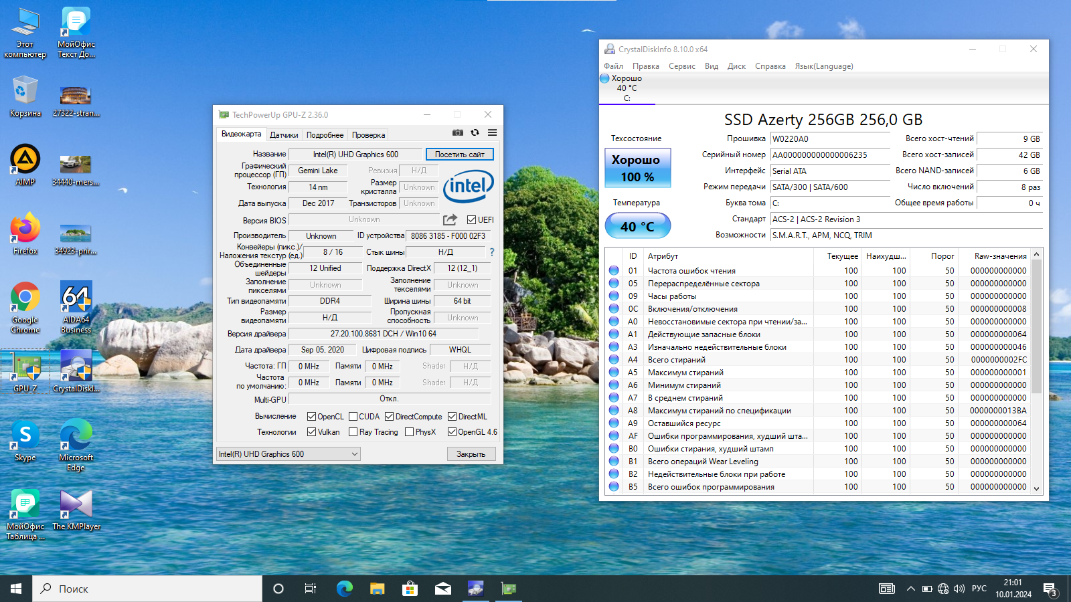1071x602 pixels.
Task: Click the Закрыть button in GPU-Z
Action: (x=471, y=454)
